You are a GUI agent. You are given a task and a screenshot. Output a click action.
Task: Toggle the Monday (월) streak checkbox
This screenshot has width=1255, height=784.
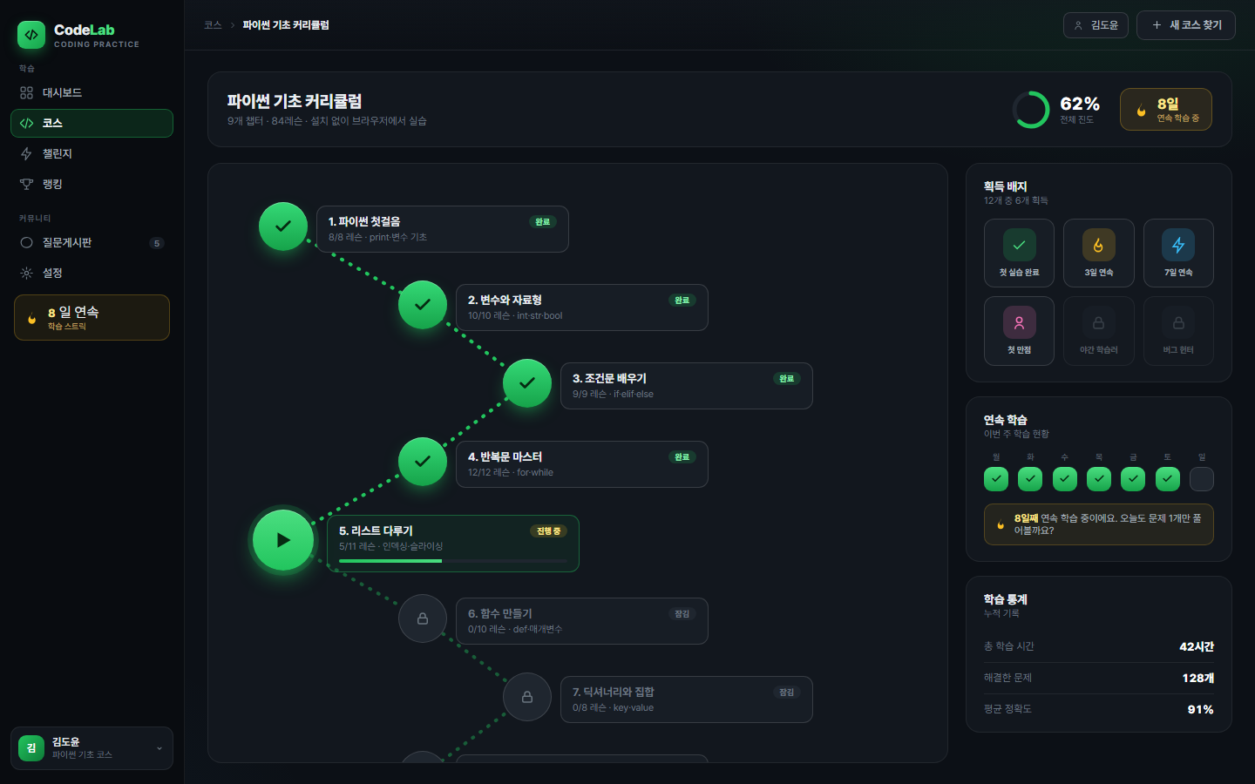point(996,479)
